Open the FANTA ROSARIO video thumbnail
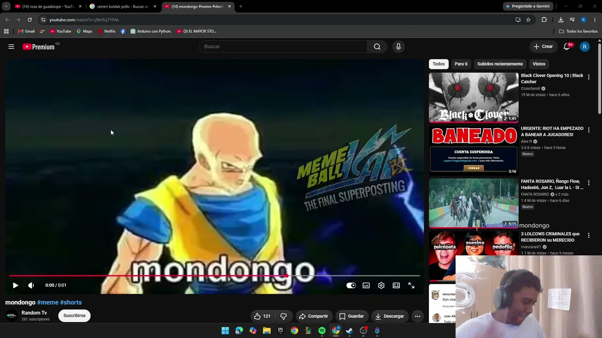Image resolution: width=602 pixels, height=338 pixels. [x=474, y=203]
